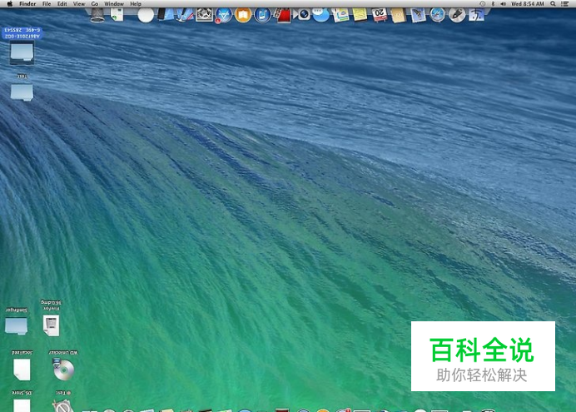Open Photo Booth red curtain icon
Viewport: 576px width, 412px height.
coord(283,16)
